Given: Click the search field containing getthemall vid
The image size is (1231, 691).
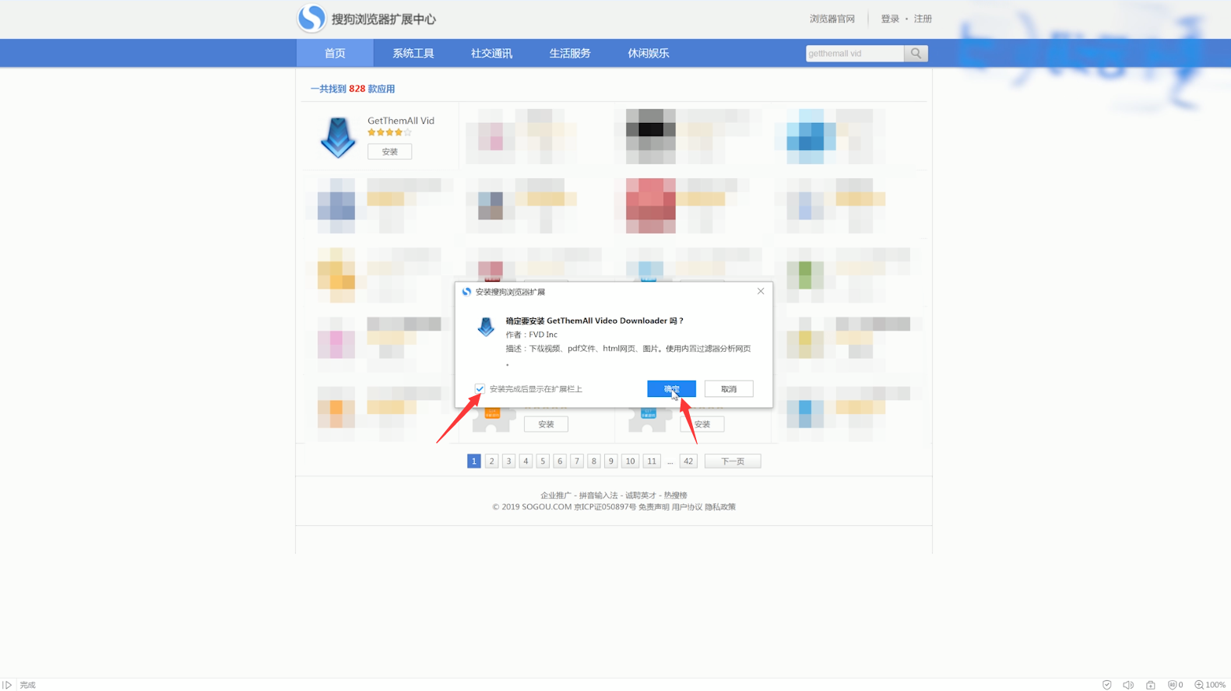Looking at the screenshot, I should 855,53.
